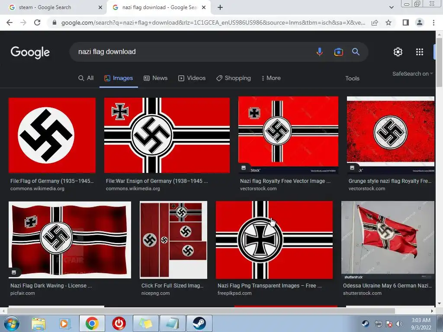Click the horizontal scrollbar at page bottom

(x=201, y=311)
